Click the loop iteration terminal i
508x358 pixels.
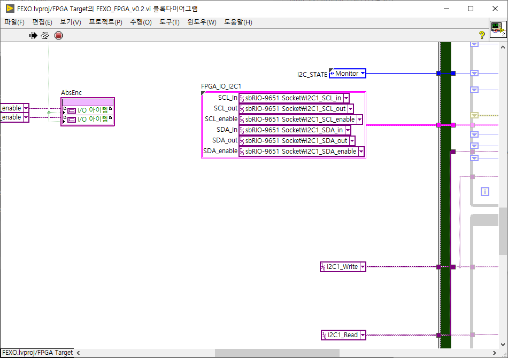click(x=484, y=192)
